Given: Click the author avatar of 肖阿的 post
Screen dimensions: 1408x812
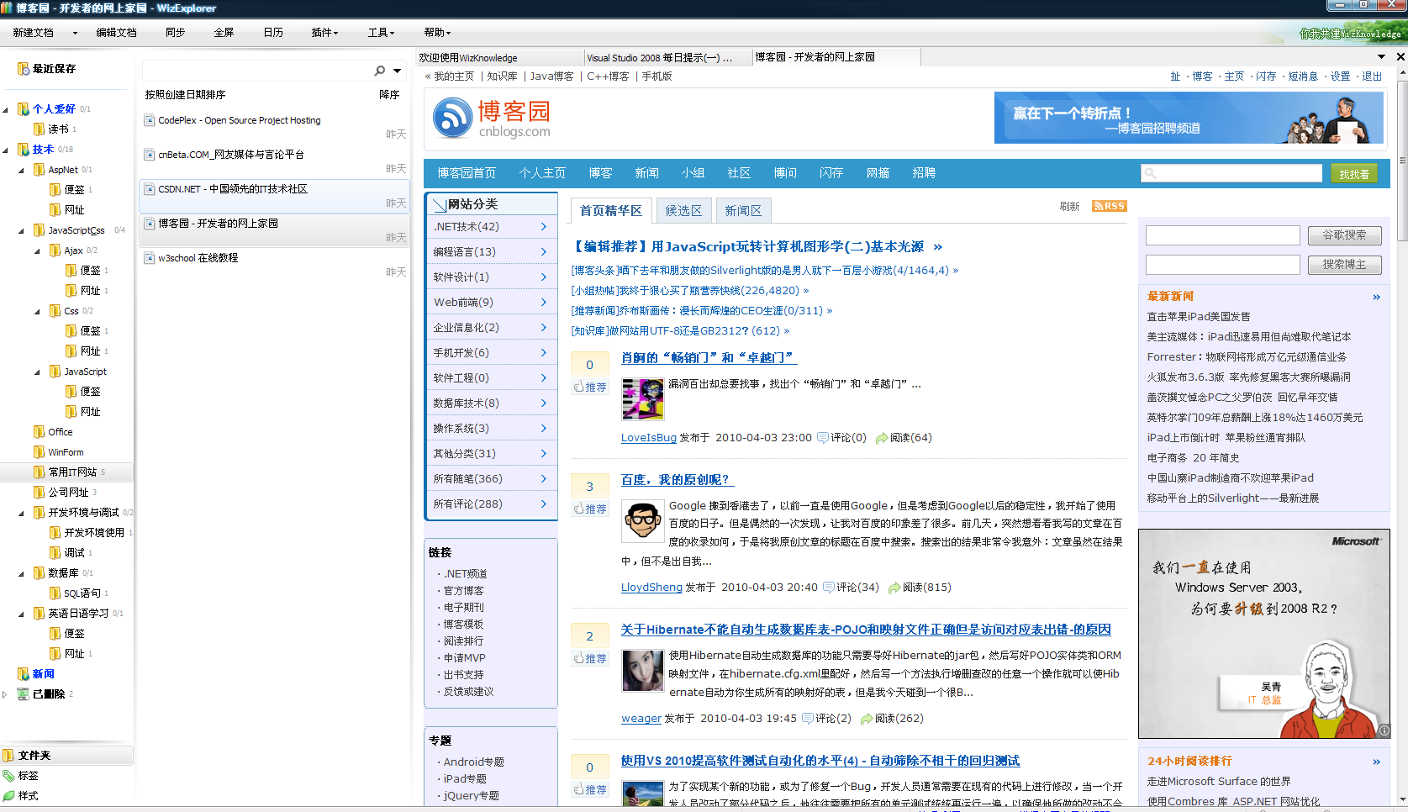Looking at the screenshot, I should [642, 399].
